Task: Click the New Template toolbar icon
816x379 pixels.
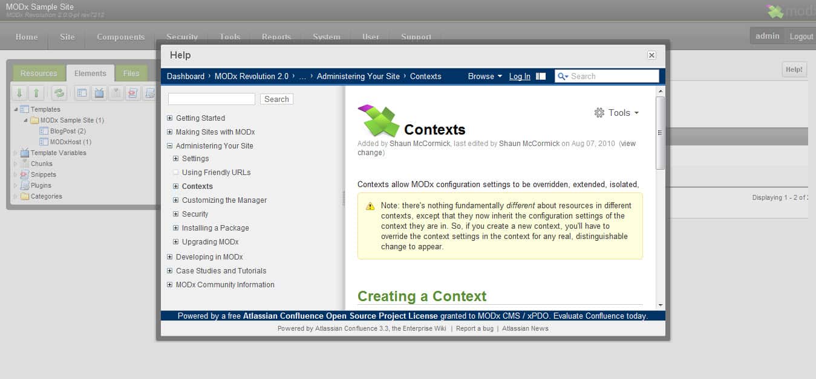Action: 82,93
